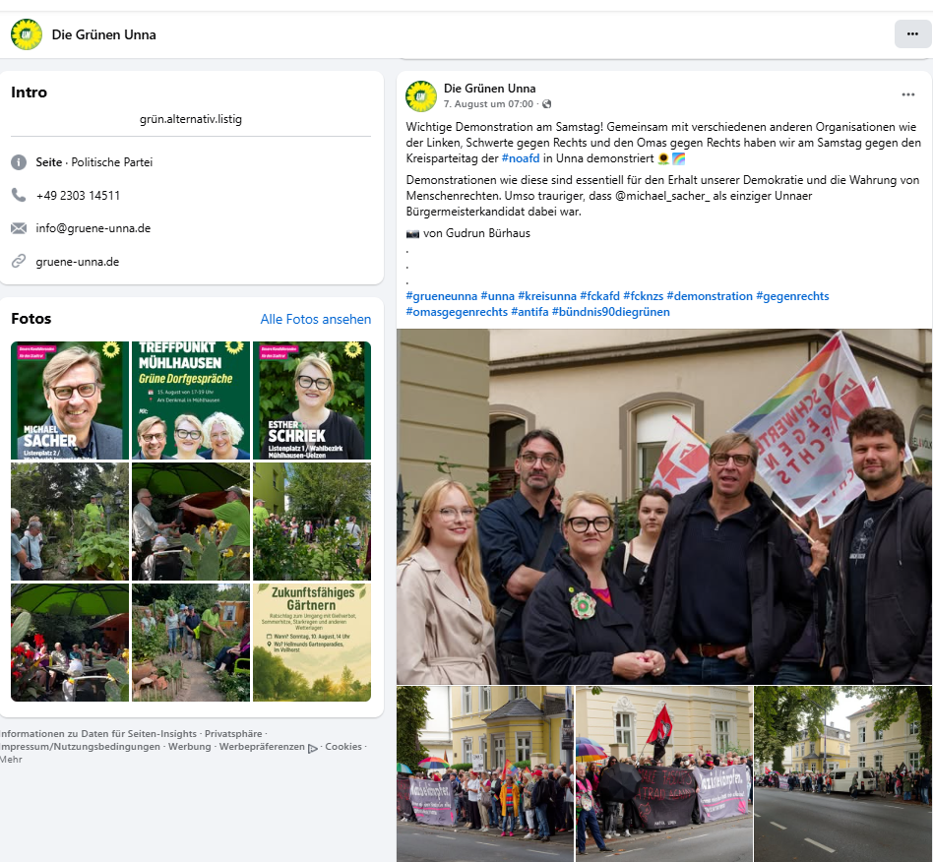Open the gruene-unna.de website link
This screenshot has width=933, height=862.
point(78,262)
